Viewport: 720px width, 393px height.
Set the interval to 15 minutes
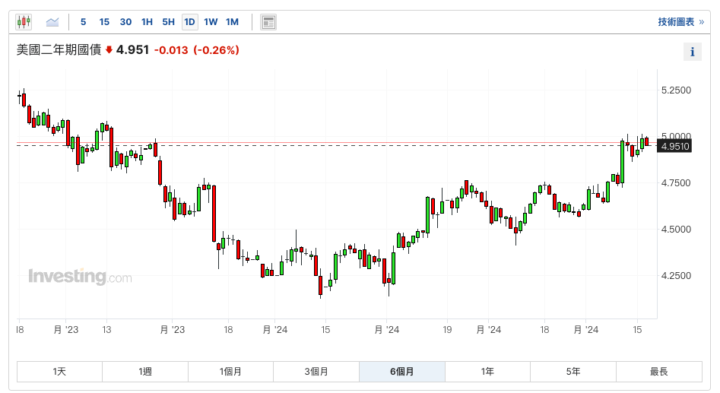(104, 22)
